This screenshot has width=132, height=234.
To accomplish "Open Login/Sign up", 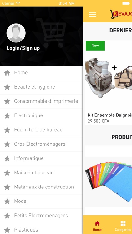I will [23, 48].
